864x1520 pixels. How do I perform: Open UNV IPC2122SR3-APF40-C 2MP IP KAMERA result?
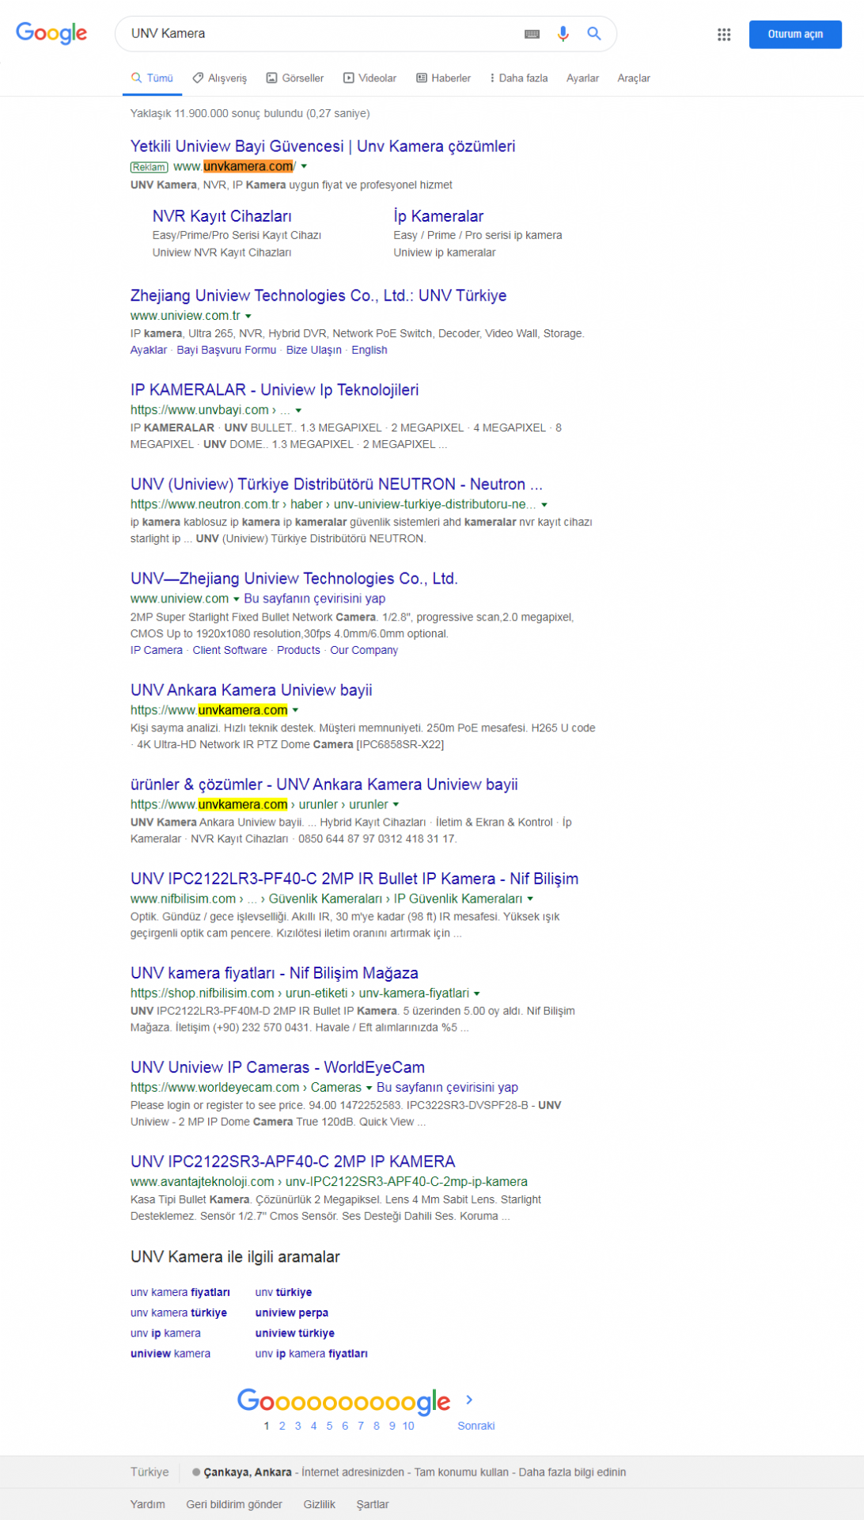click(293, 1161)
